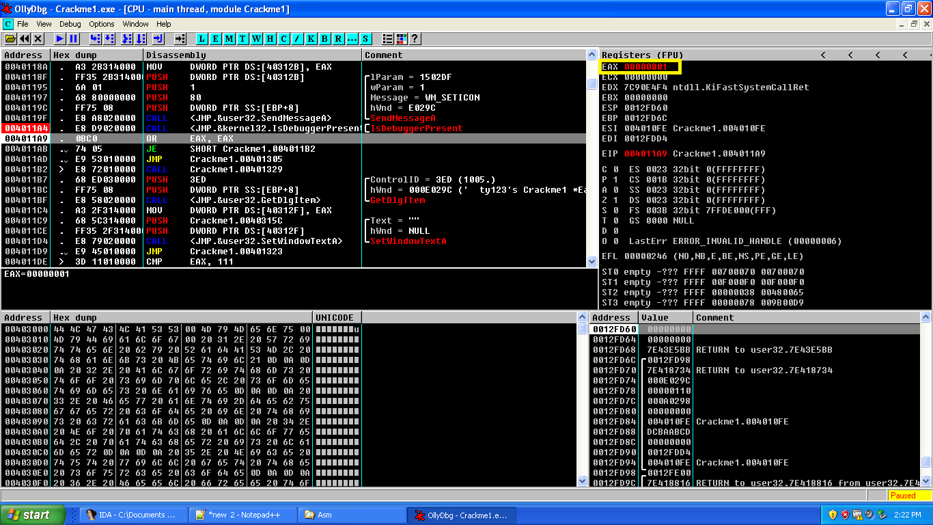Image resolution: width=933 pixels, height=525 pixels.
Task: Close the debugged program with the X icon
Action: click(38, 39)
